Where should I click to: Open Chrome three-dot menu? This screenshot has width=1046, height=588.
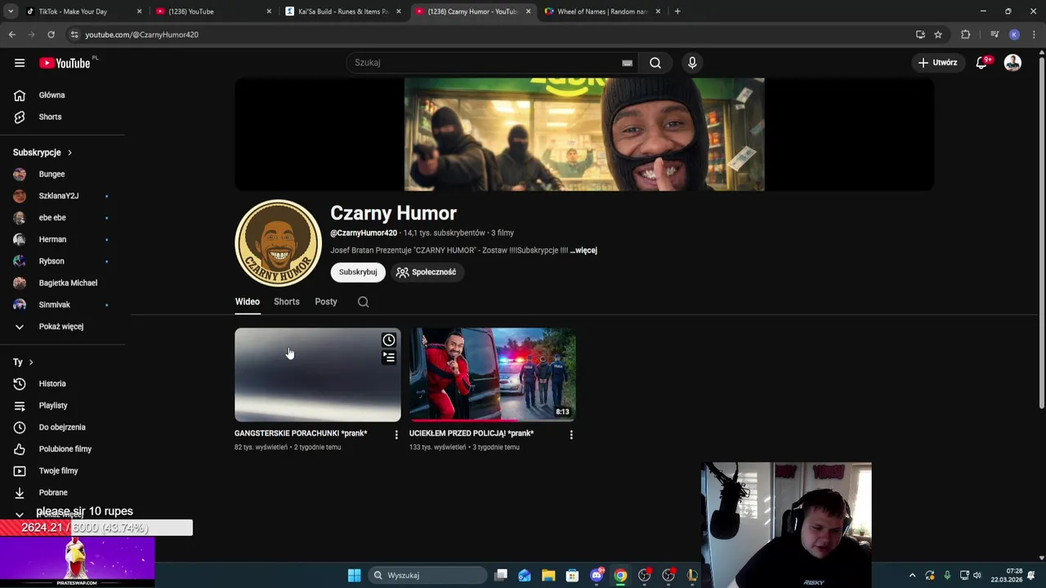(x=1035, y=34)
